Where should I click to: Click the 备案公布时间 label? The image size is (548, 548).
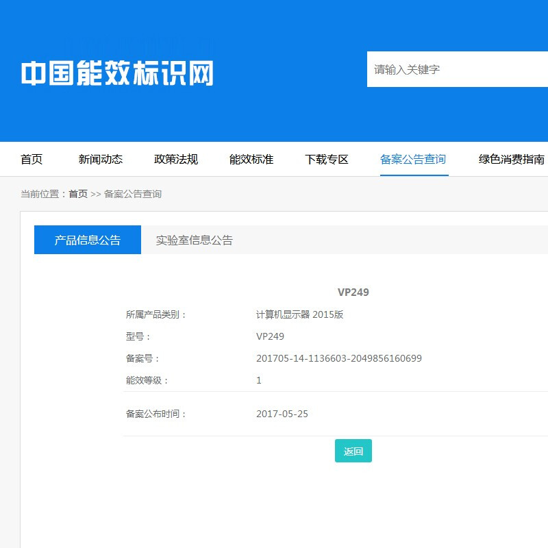156,414
